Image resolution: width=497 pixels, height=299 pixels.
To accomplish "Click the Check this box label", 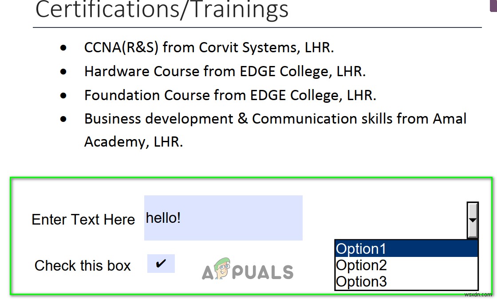I will pos(83,266).
